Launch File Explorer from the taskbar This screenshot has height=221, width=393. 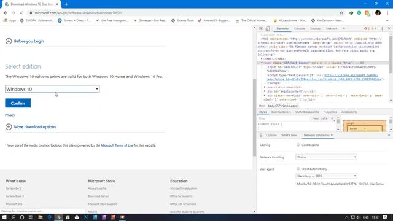[41, 217]
